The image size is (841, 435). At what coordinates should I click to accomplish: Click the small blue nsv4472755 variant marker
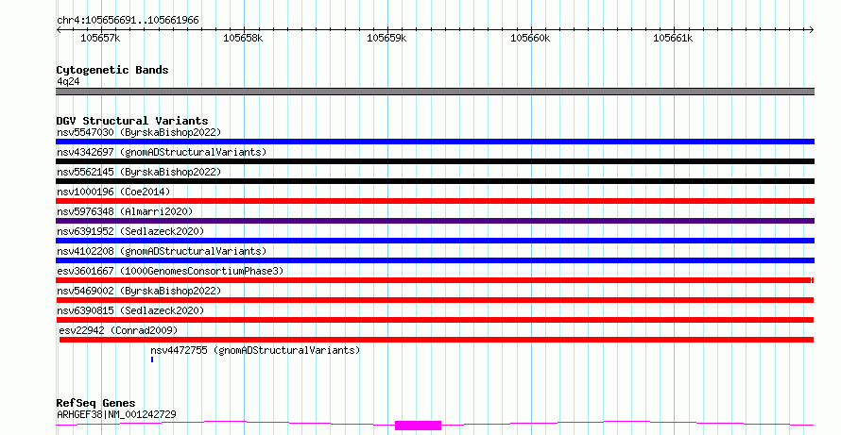point(152,360)
